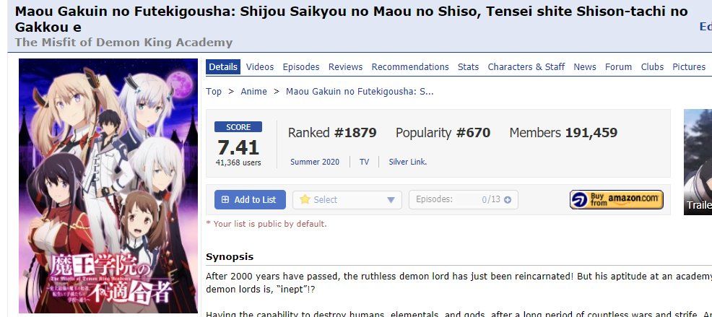712x317 pixels.
Task: Play the trailer video thumbnail
Action: [x=698, y=161]
